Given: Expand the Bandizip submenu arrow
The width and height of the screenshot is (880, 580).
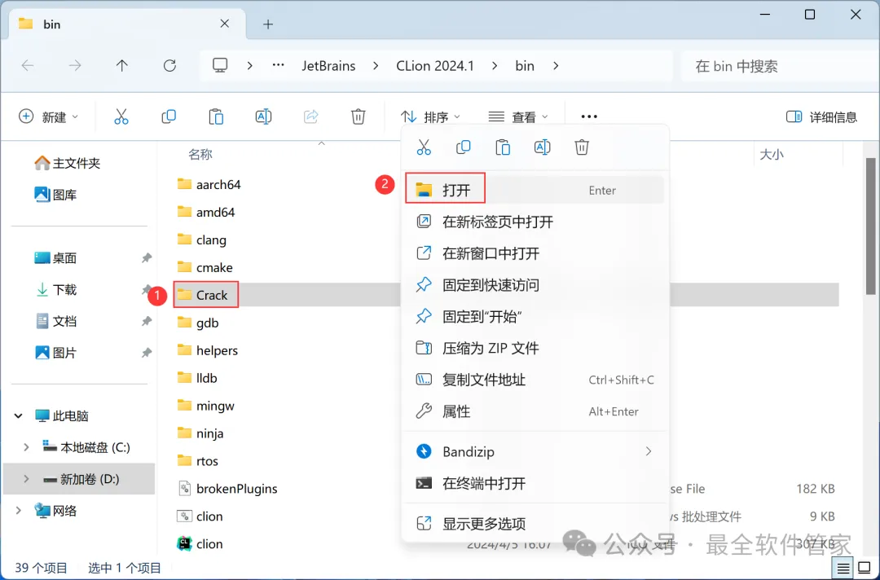Looking at the screenshot, I should [649, 451].
